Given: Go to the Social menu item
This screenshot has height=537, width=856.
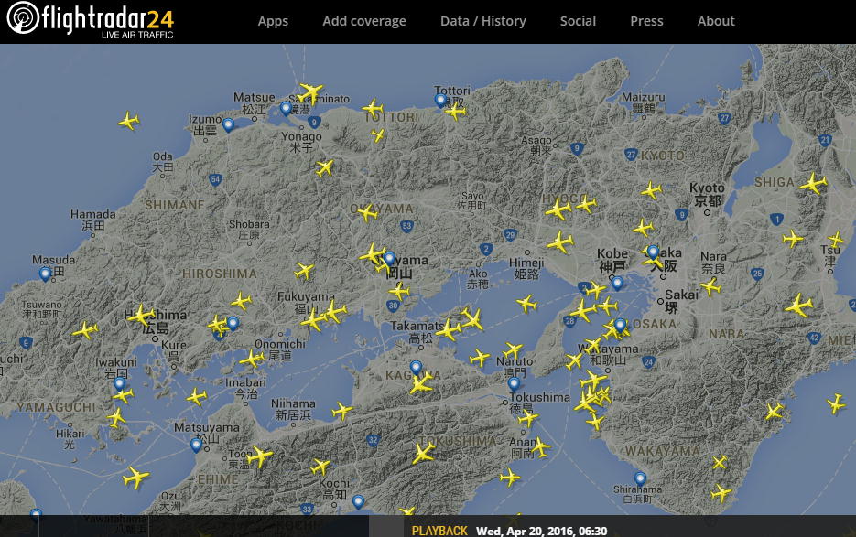Looking at the screenshot, I should pyautogui.click(x=578, y=21).
